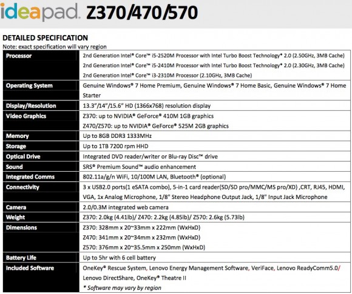Click the Camera row label
Screen dimensions: 352x294
click(x=16, y=207)
